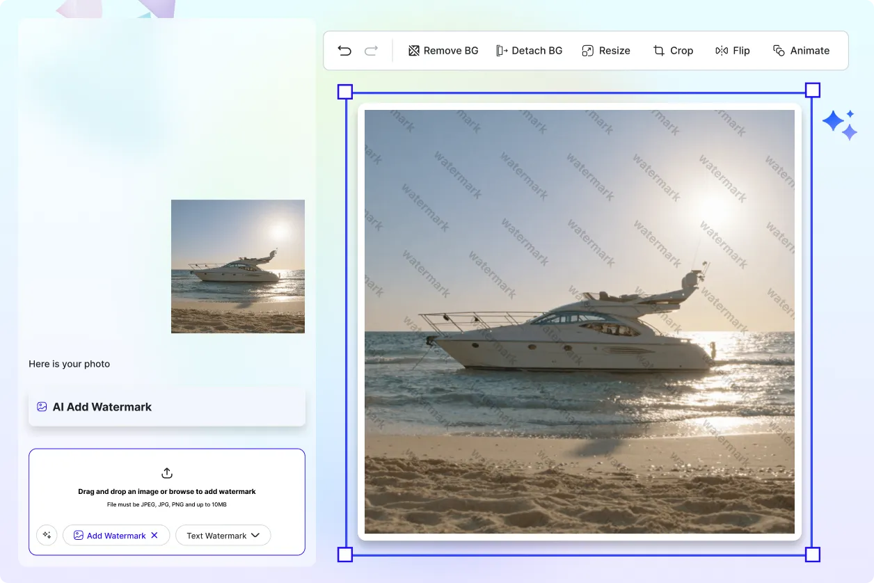Click the Undo arrow icon

coord(344,50)
